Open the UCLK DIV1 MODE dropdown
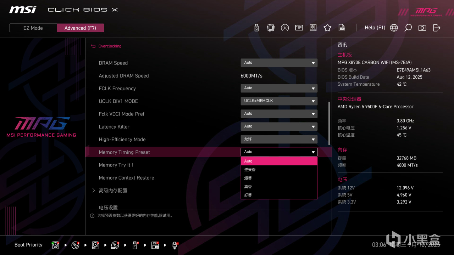 279,101
